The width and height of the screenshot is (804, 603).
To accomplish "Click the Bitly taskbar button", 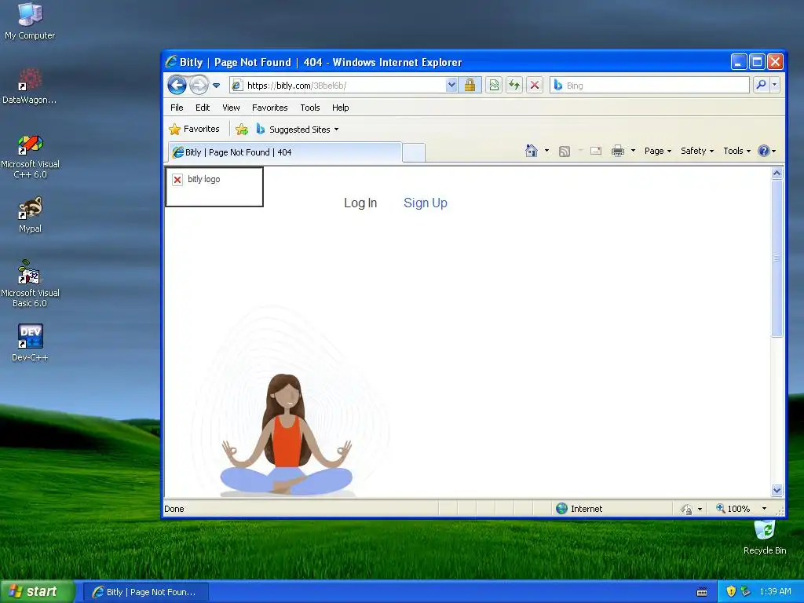I will coord(146,592).
